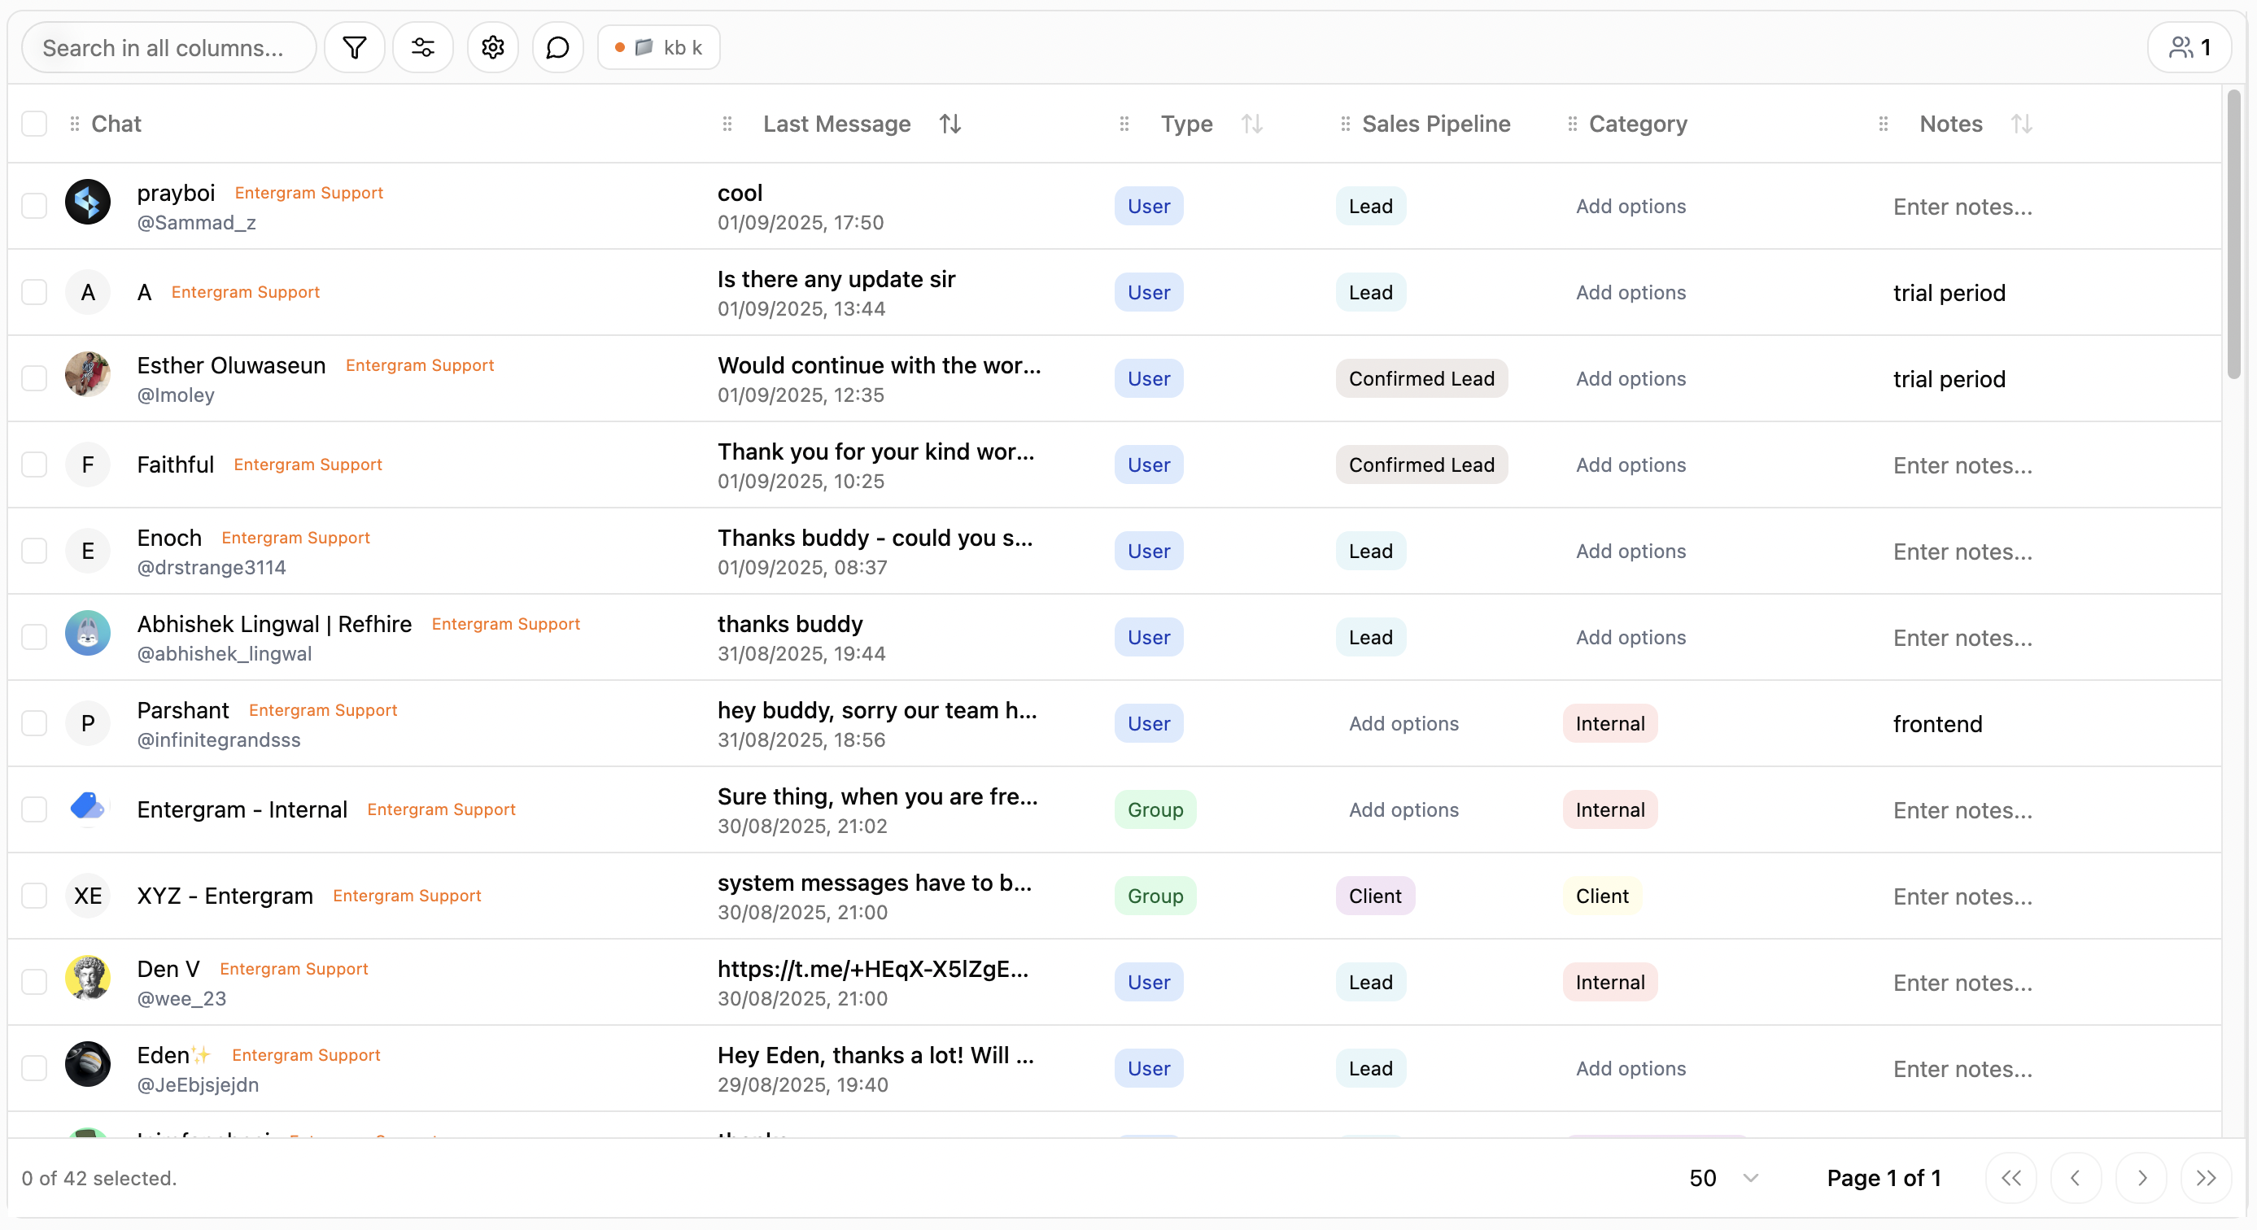Click the sliders adjustment icon
Screen dimensions: 2257x1230
(x=422, y=47)
